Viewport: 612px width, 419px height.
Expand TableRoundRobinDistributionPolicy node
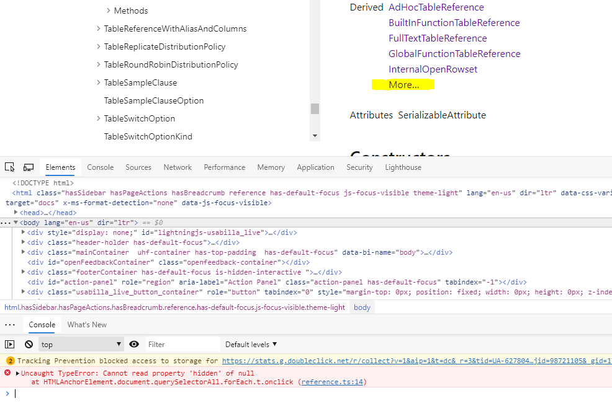[x=98, y=64]
